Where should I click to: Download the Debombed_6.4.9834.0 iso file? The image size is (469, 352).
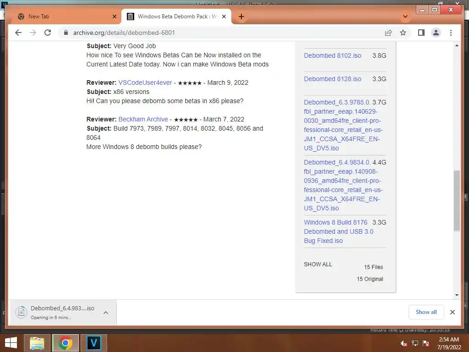point(343,185)
